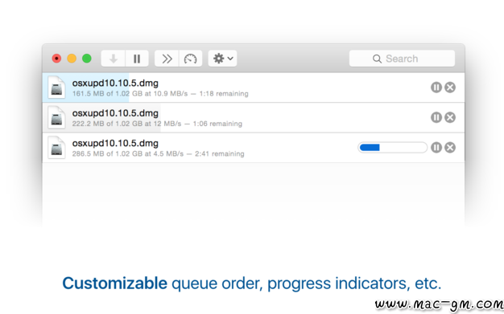
Task: Click the download arrow toolbar button
Action: point(114,59)
